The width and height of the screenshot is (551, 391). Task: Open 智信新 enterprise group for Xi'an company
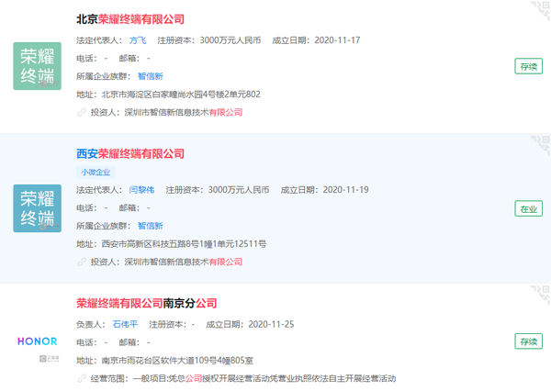pos(150,226)
